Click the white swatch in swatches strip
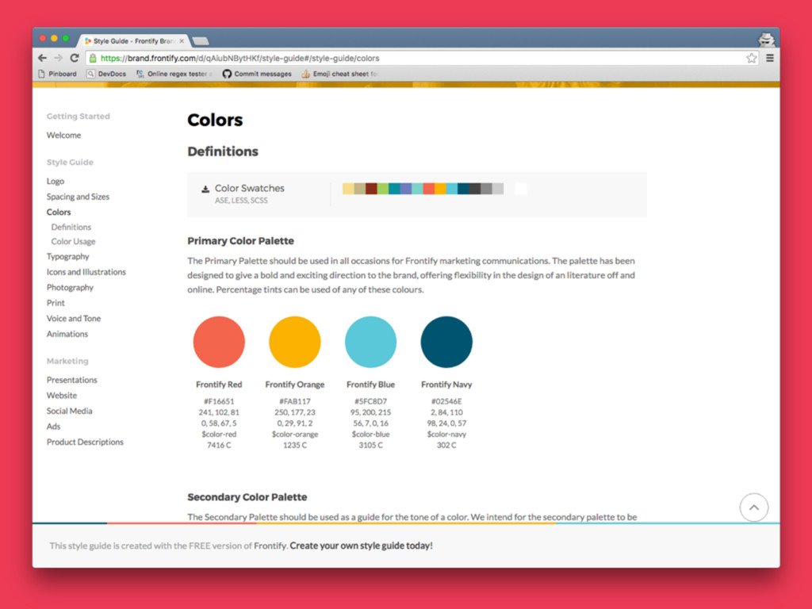Screen dimensions: 812x609 click(x=521, y=189)
